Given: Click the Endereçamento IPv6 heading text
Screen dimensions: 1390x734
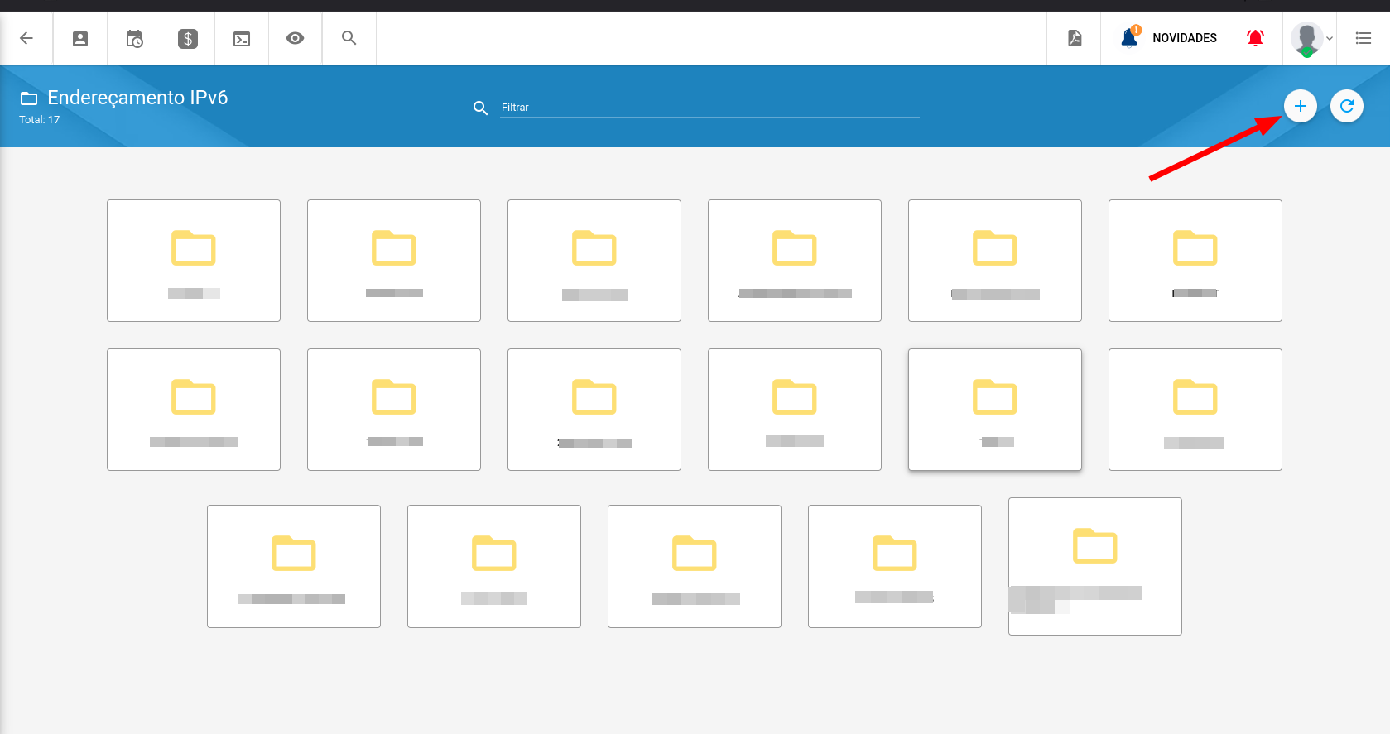Looking at the screenshot, I should click(x=137, y=98).
